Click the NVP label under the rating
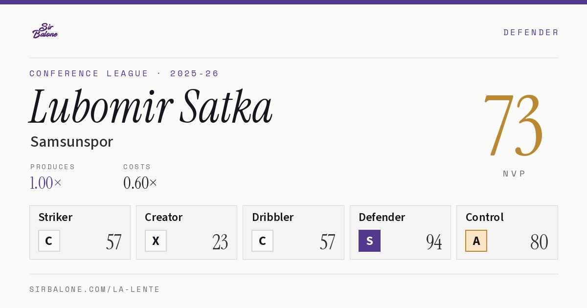Screen dimensions: 587x308 tap(515, 174)
